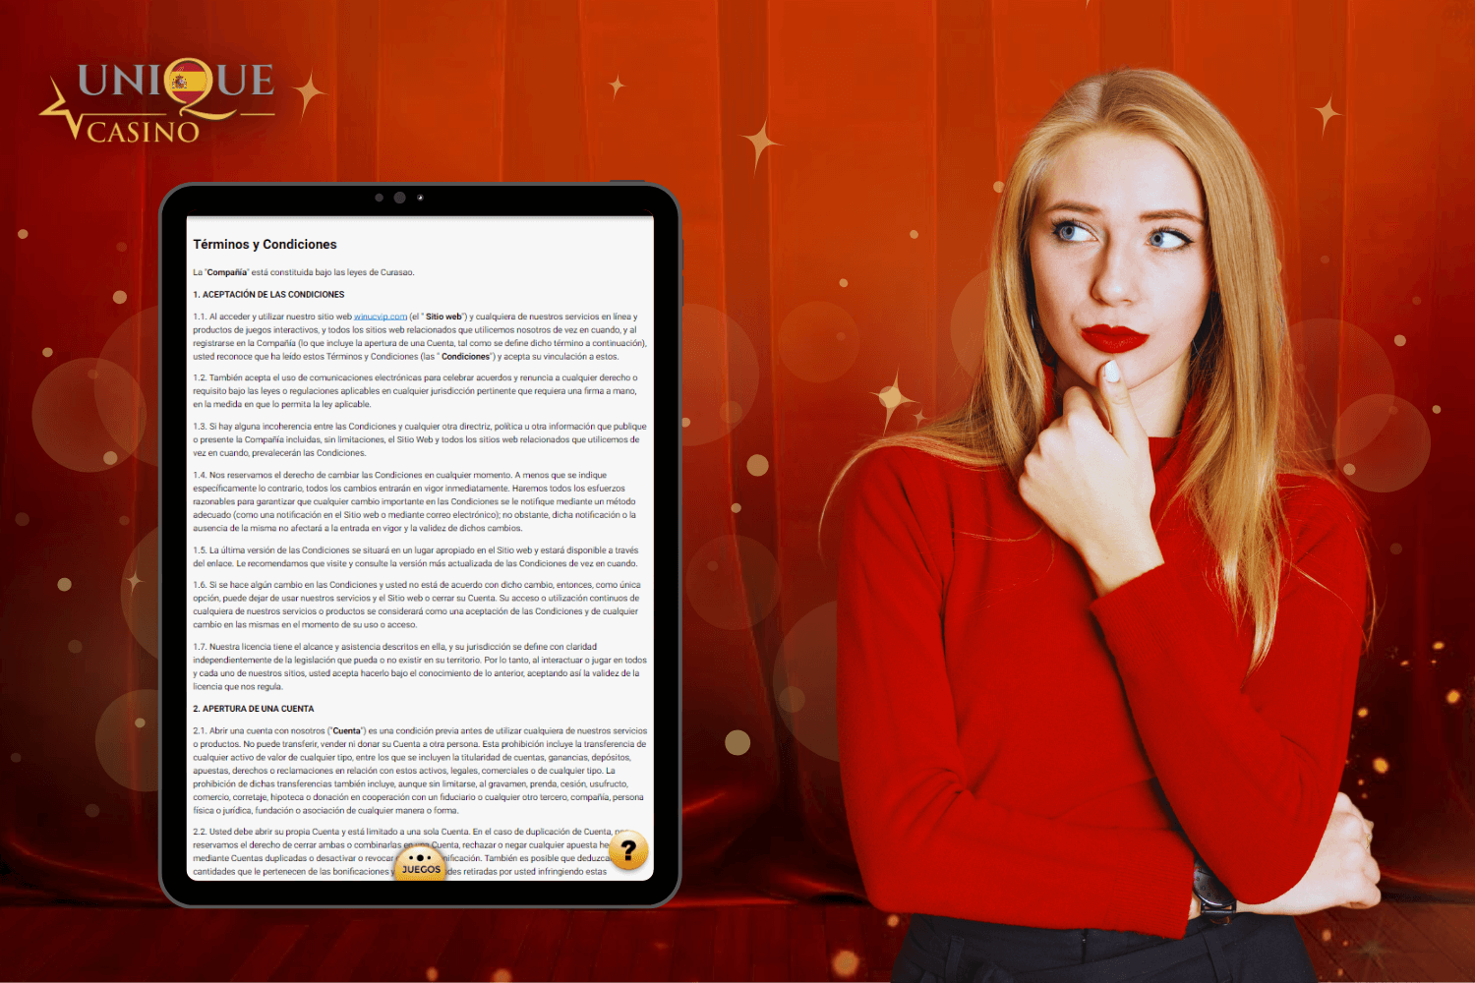Click the bold term Sitio web in clause 1.1
Image resolution: width=1475 pixels, height=983 pixels.
[x=443, y=317]
